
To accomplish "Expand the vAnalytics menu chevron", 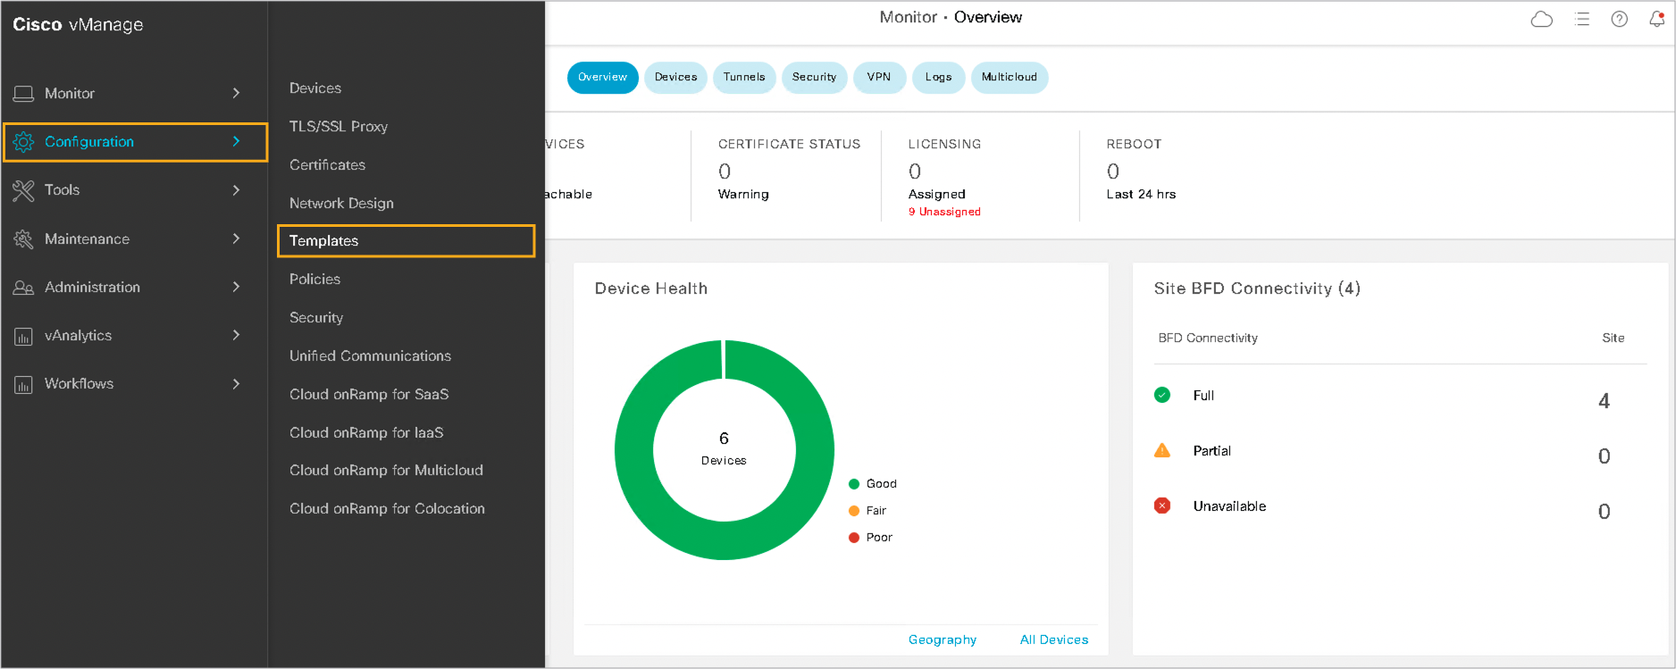I will (236, 335).
